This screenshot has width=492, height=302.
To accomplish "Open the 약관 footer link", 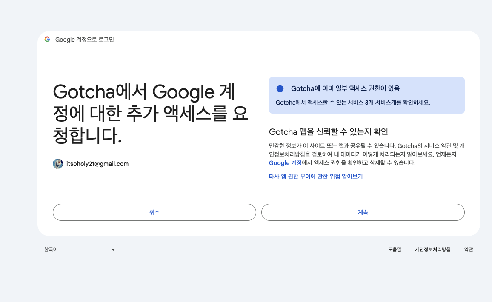I will pos(469,250).
